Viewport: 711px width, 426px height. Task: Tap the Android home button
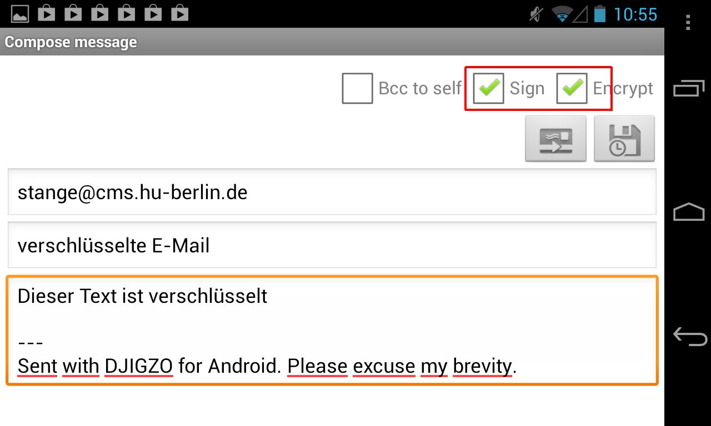pyautogui.click(x=689, y=212)
